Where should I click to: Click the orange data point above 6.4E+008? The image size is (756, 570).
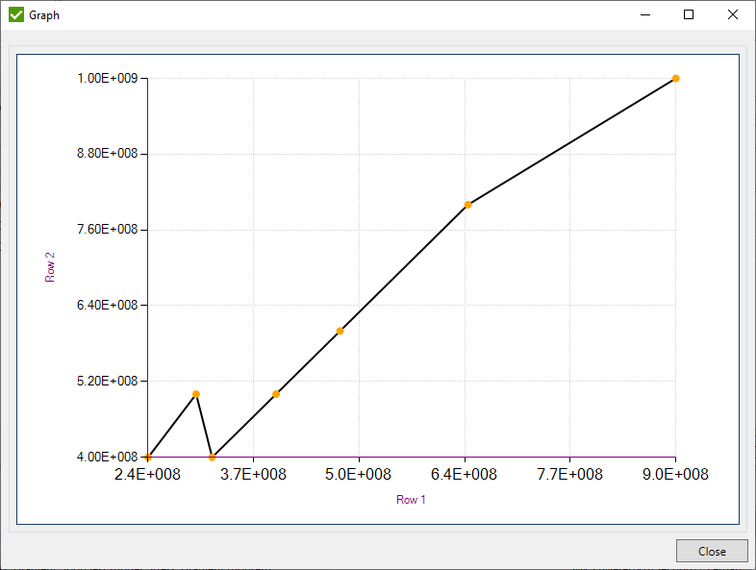coord(468,205)
